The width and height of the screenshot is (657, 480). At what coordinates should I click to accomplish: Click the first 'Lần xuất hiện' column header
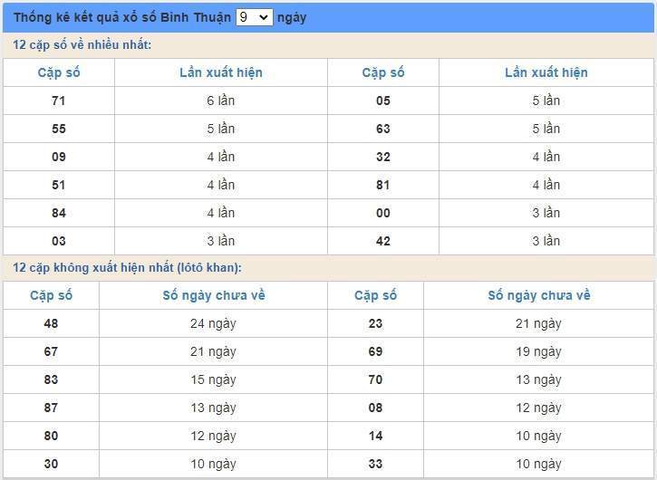coord(221,72)
